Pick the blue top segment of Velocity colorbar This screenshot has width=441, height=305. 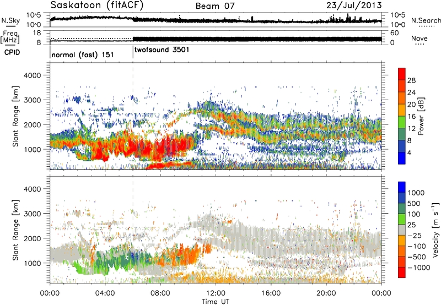point(402,187)
